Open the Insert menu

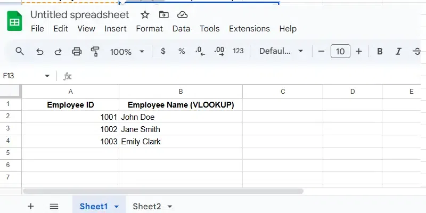[116, 29]
